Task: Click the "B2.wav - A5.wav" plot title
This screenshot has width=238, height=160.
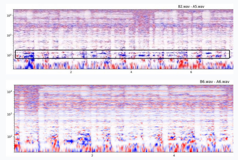Action: [191, 6]
